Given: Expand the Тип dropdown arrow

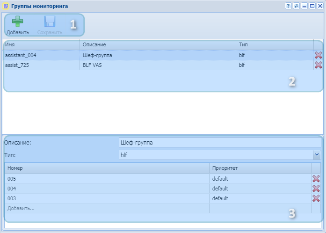Looking at the screenshot, I should pyautogui.click(x=317, y=154).
